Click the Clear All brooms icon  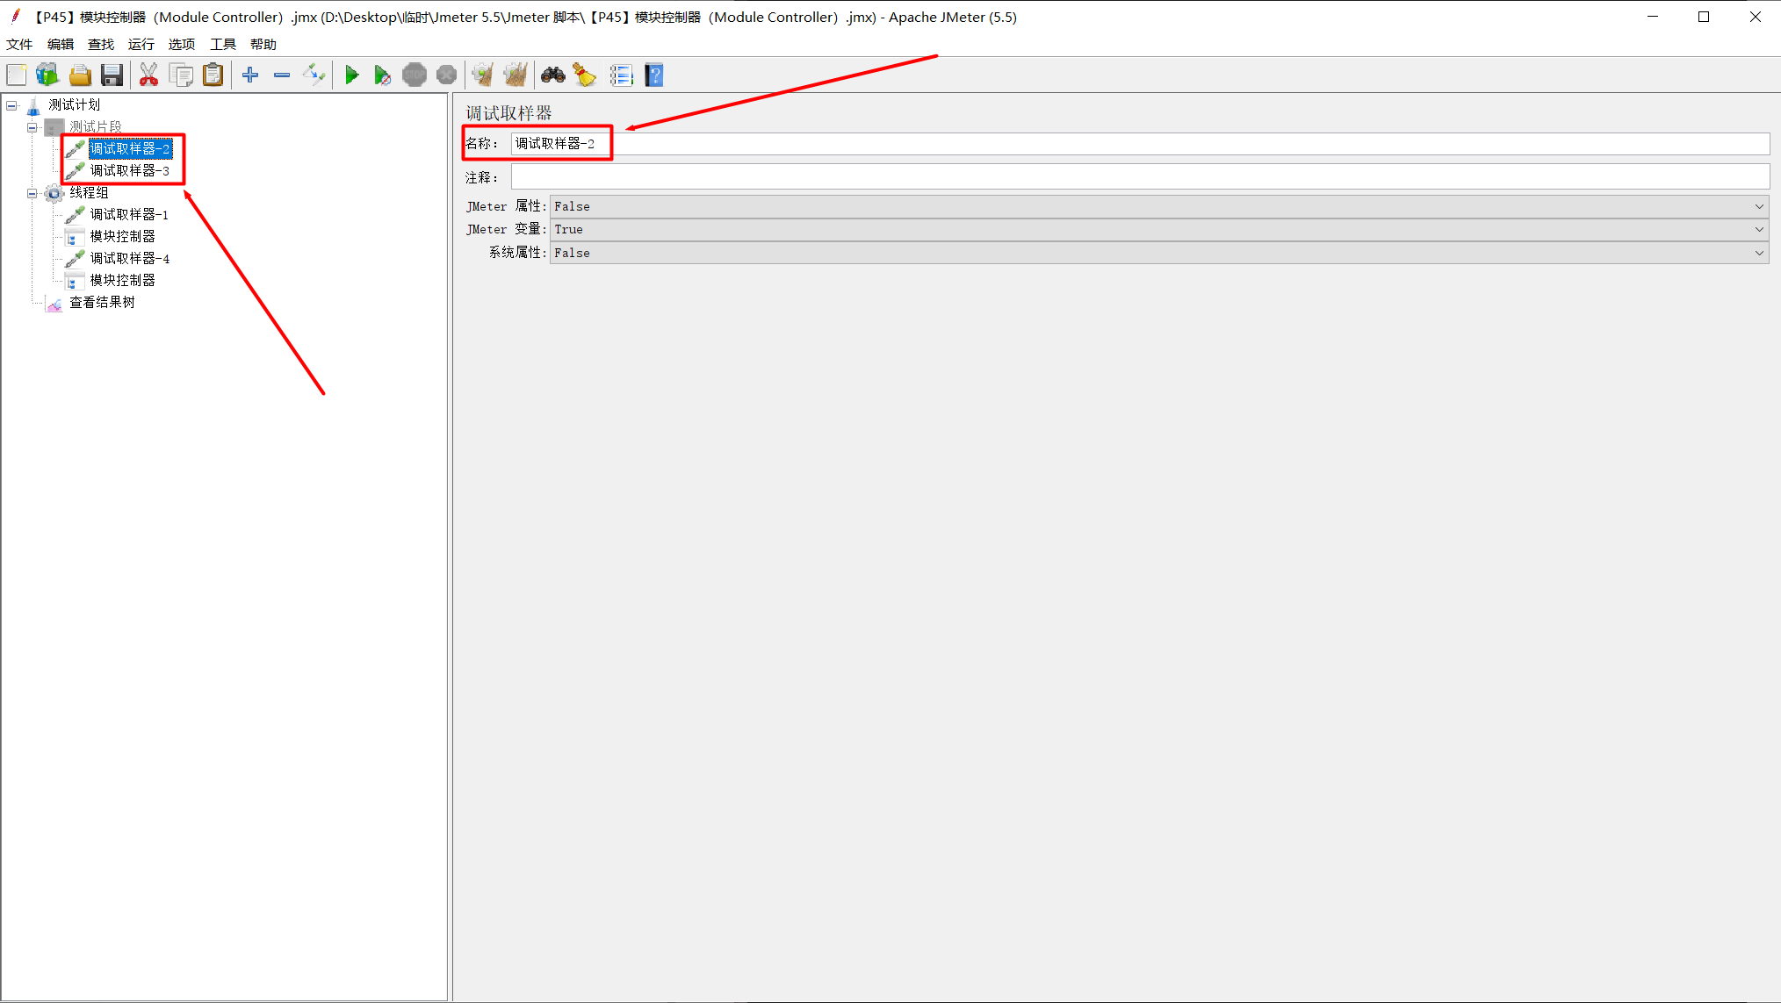tap(516, 75)
